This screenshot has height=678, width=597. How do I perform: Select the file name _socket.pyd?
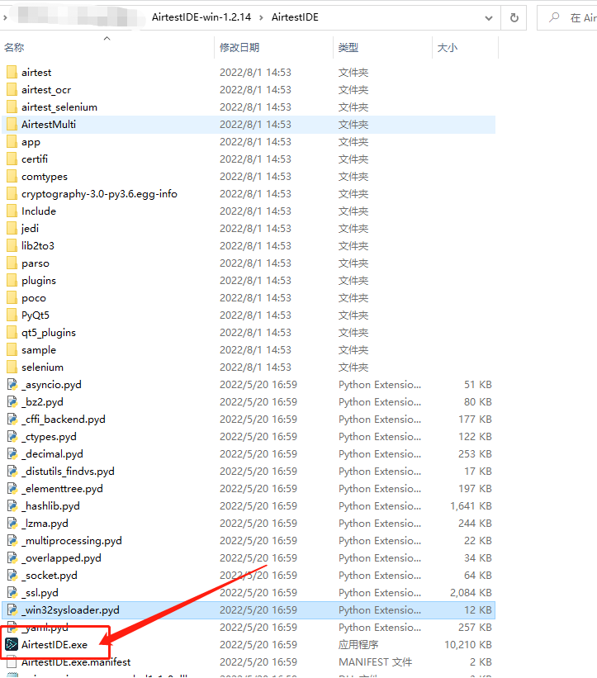click(50, 575)
